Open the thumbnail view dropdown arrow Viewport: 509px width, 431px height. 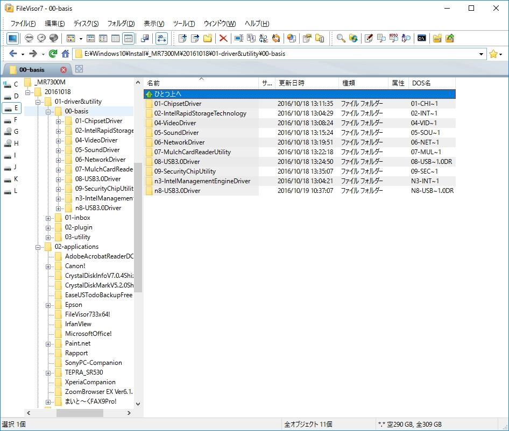click(x=81, y=39)
